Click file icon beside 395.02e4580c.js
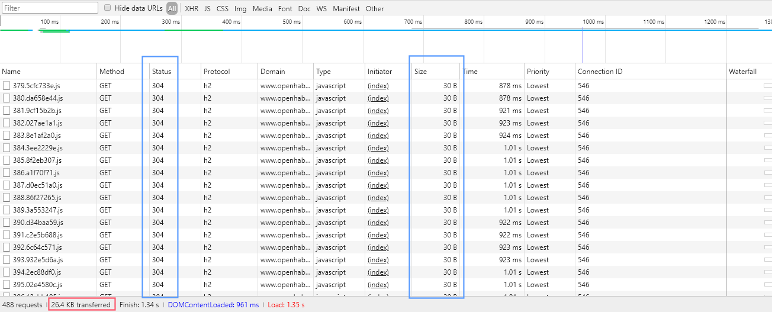This screenshot has width=772, height=312. coord(7,285)
